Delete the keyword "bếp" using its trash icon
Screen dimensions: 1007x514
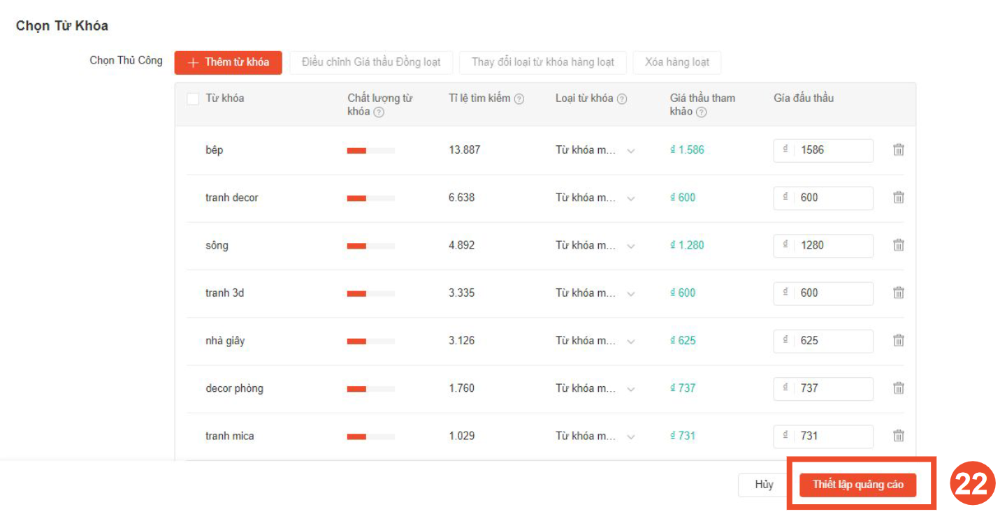click(x=899, y=149)
